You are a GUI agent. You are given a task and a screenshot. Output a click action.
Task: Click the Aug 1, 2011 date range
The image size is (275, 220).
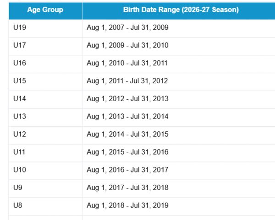coord(127,81)
